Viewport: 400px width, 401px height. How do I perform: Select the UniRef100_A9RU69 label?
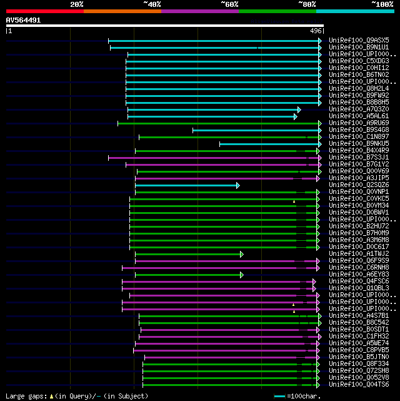(359, 123)
